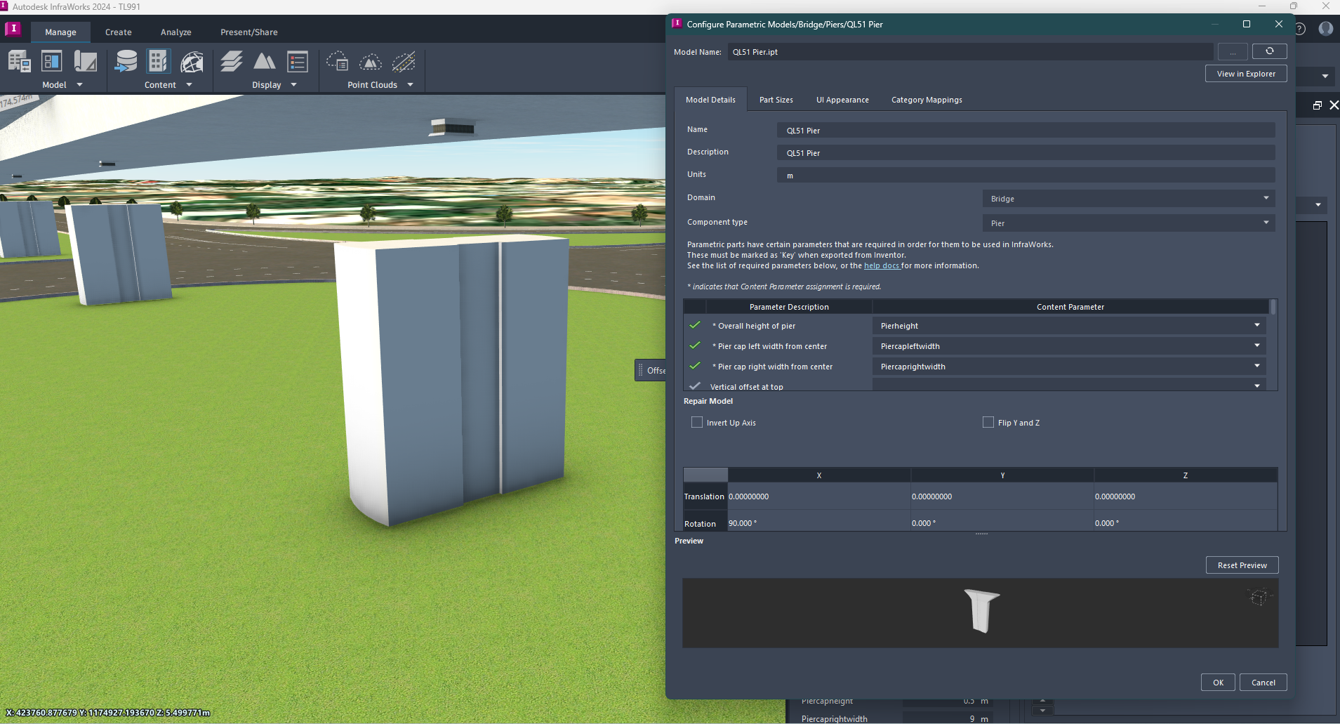This screenshot has width=1340, height=724.
Task: Open the Analyze ribbon tab
Action: click(x=175, y=32)
